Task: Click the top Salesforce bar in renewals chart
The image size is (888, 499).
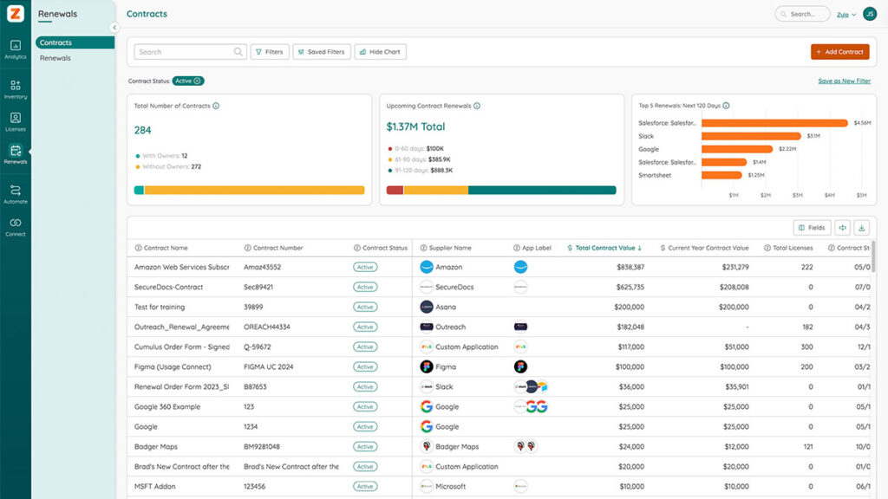Action: pos(774,123)
